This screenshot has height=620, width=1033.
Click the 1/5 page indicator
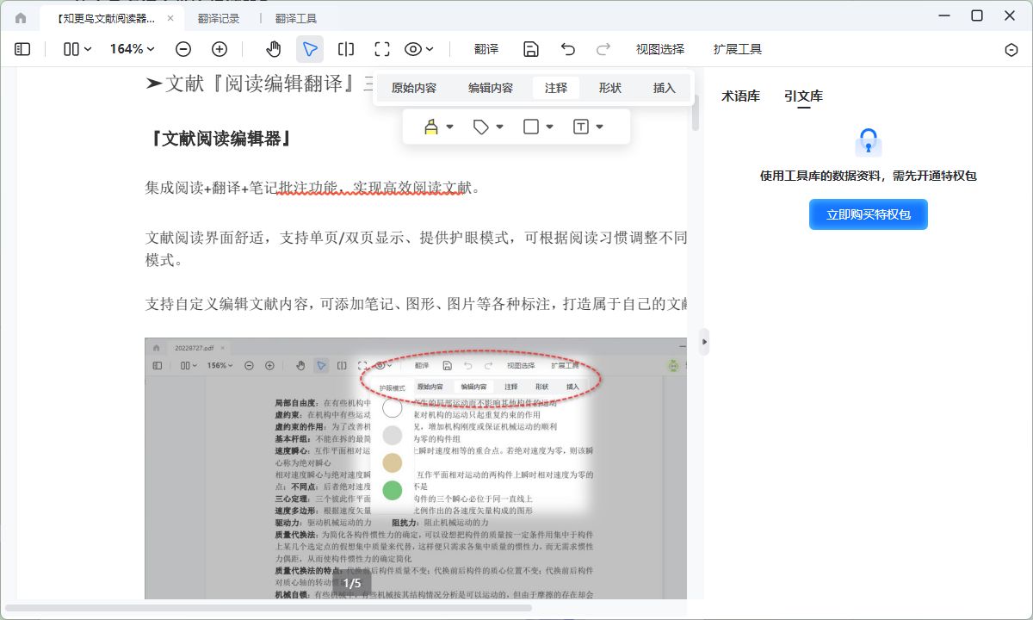pyautogui.click(x=352, y=584)
